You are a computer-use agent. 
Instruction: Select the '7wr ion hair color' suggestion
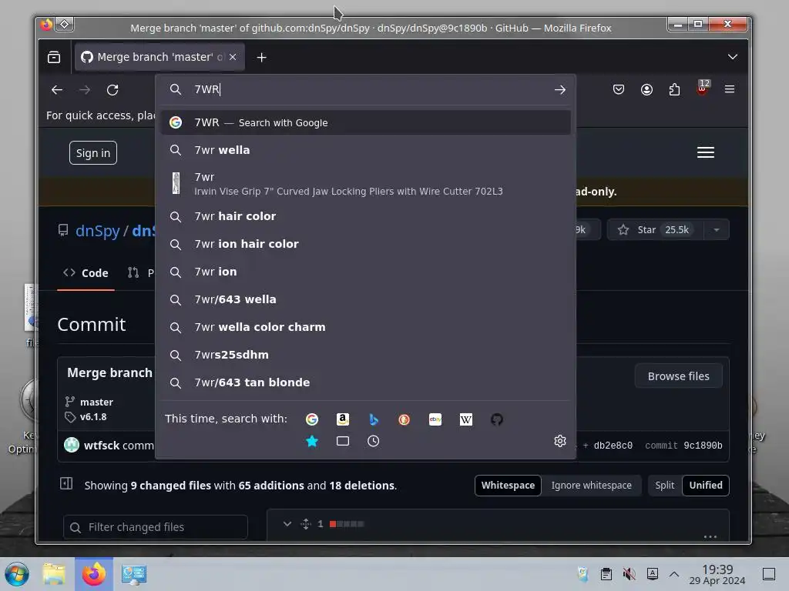pyautogui.click(x=366, y=244)
